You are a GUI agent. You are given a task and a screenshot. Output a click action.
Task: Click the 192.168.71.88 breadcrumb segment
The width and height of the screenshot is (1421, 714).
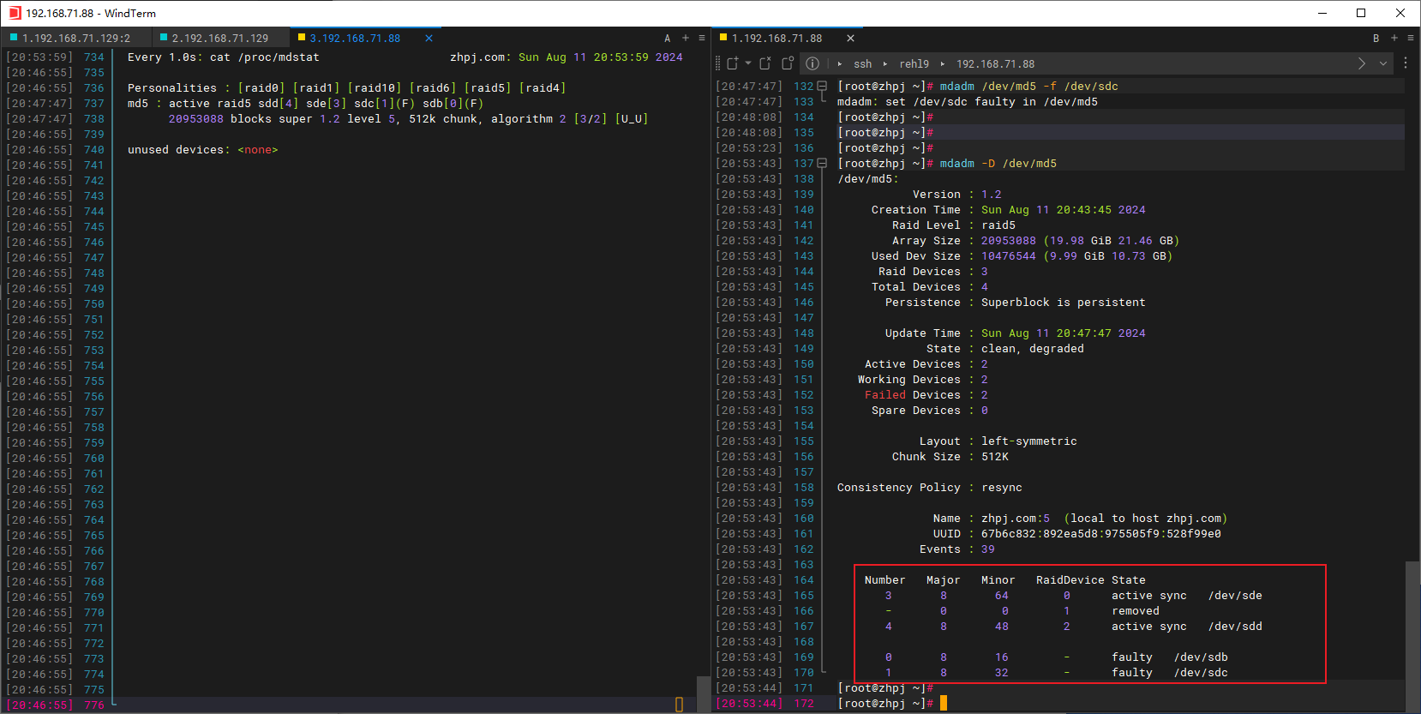click(995, 63)
